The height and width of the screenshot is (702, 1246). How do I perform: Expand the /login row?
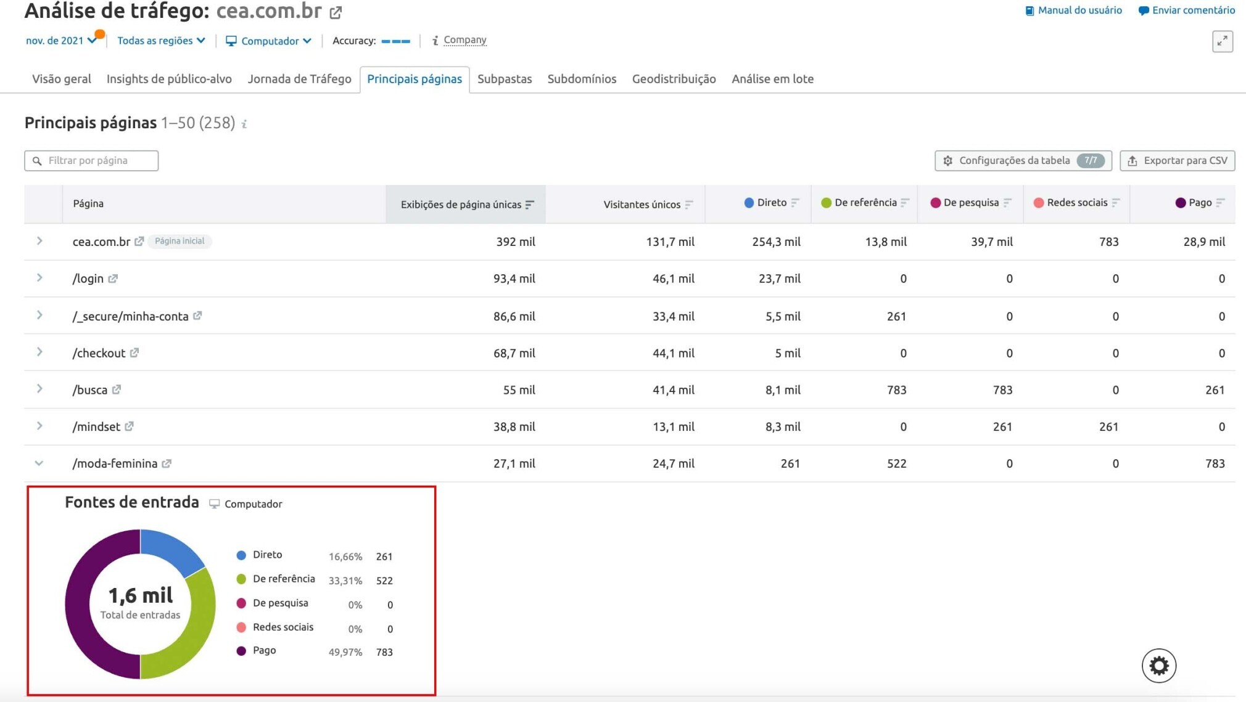point(39,278)
